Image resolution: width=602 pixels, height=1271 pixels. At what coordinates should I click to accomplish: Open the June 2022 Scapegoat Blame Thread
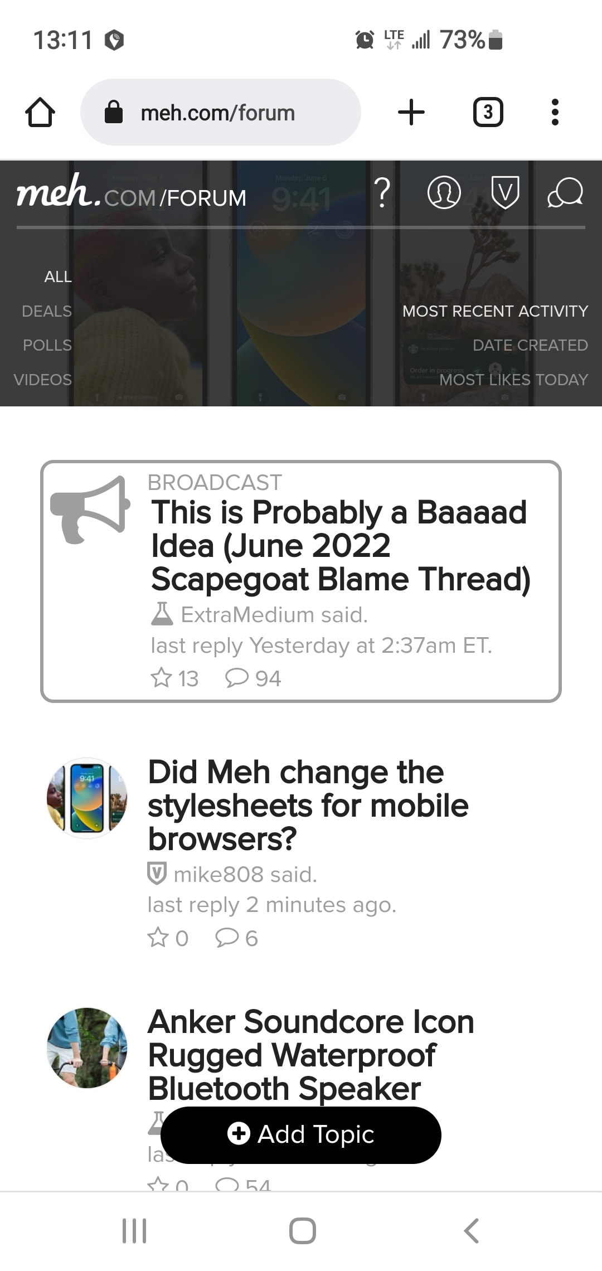(x=339, y=546)
